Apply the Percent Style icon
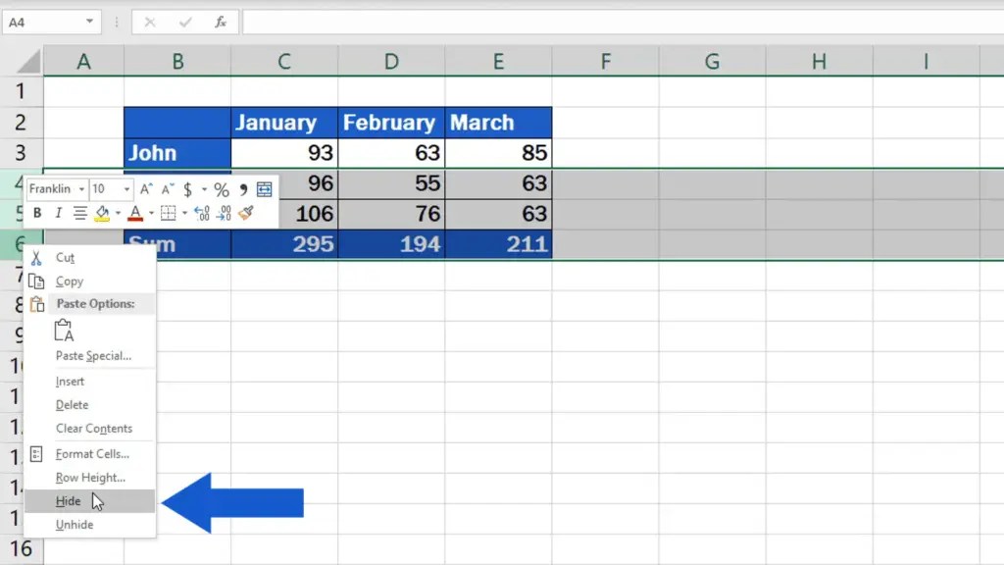Image resolution: width=1004 pixels, height=565 pixels. pos(222,188)
